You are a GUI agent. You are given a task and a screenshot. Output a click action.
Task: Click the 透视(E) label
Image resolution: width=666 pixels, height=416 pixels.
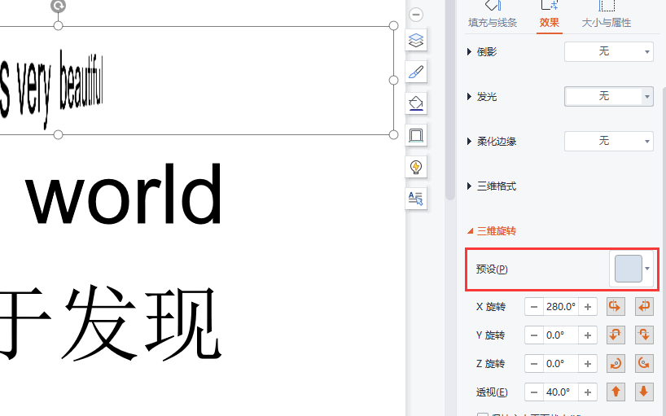coord(492,392)
